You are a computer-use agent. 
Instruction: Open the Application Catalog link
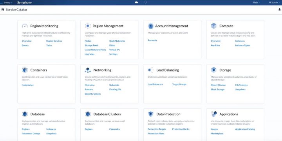pyautogui.click(x=245, y=129)
